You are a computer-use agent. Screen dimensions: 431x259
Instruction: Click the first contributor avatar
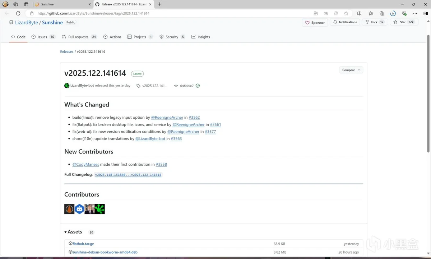coord(69,209)
